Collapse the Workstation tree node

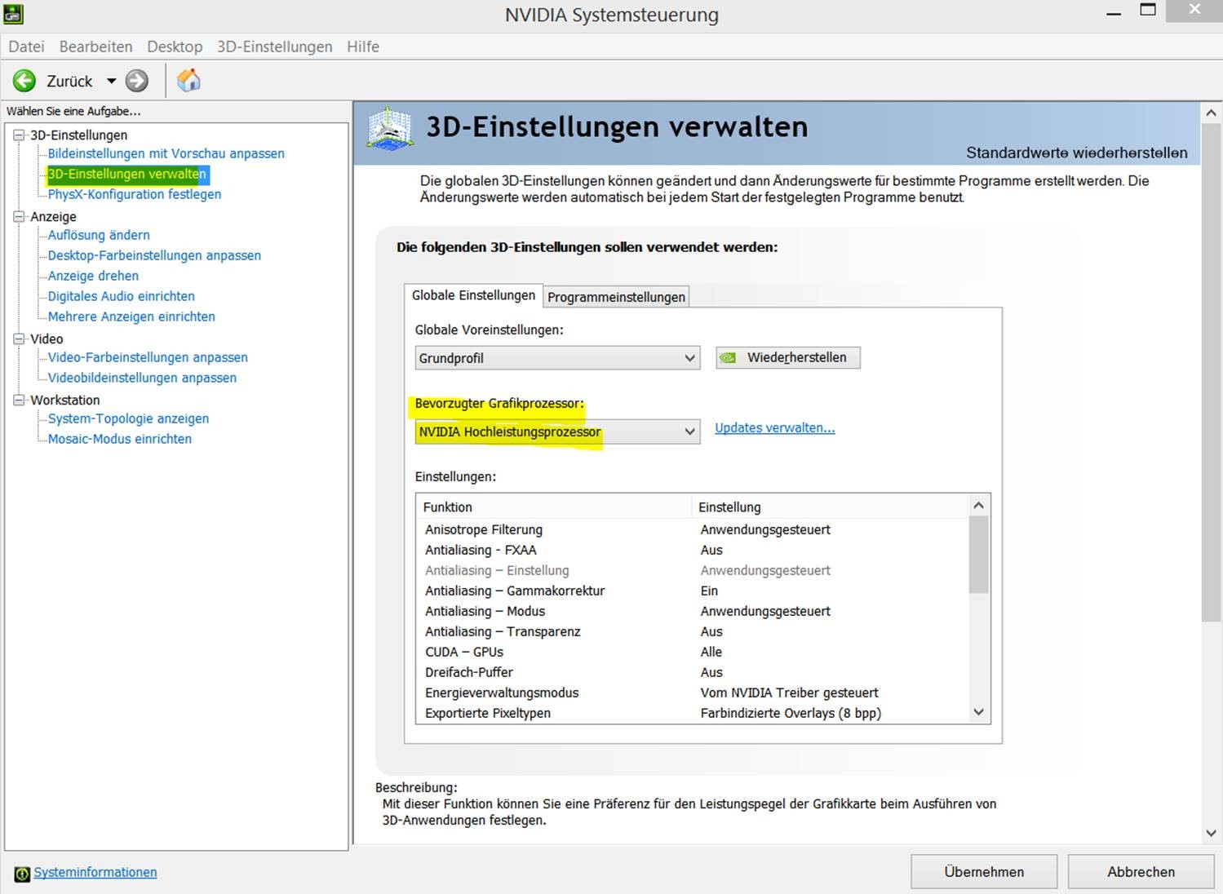20,401
